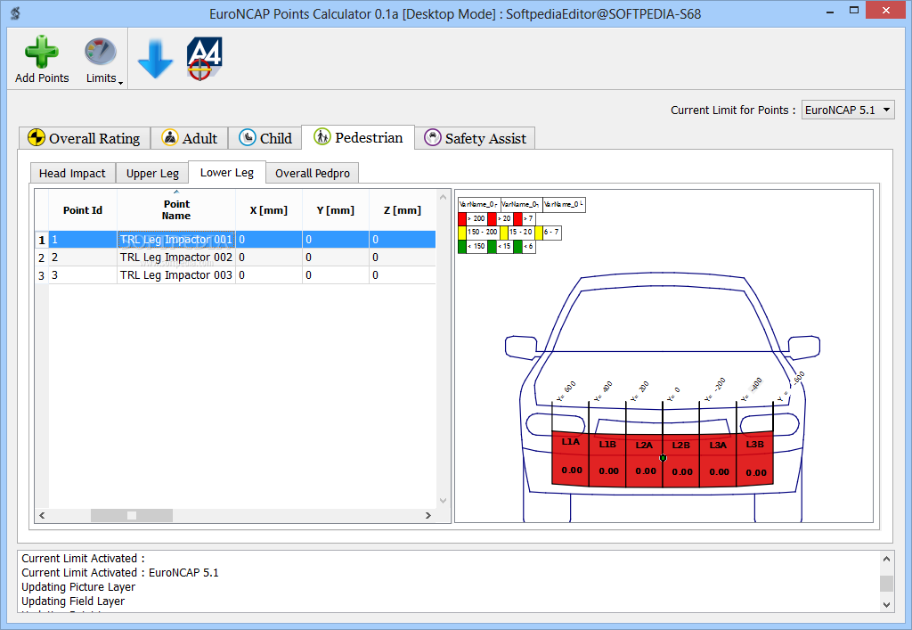Select row header number 2
The width and height of the screenshot is (912, 630).
pos(41,258)
